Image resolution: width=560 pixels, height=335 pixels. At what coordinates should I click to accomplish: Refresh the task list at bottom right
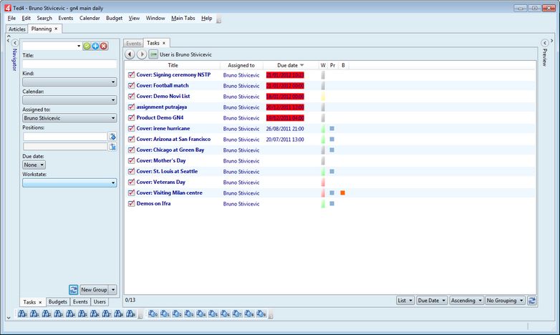coord(532,301)
